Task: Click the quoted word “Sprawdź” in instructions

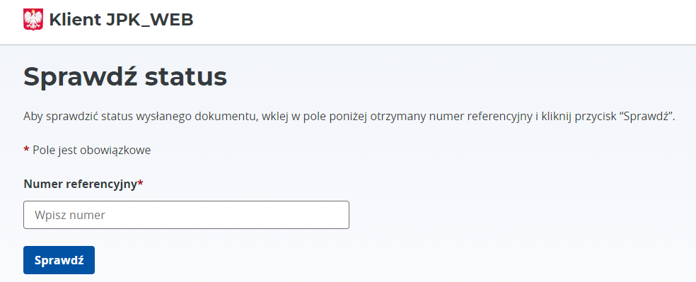Action: 647,117
